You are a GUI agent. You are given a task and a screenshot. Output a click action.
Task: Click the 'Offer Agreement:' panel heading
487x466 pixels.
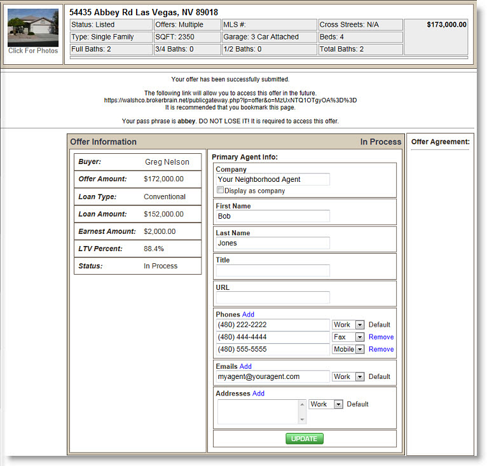[x=441, y=142]
